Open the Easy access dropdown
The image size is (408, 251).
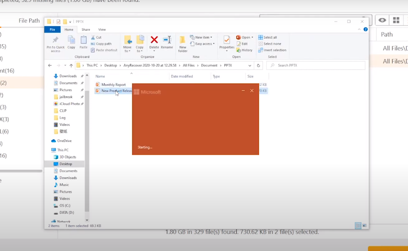point(202,44)
